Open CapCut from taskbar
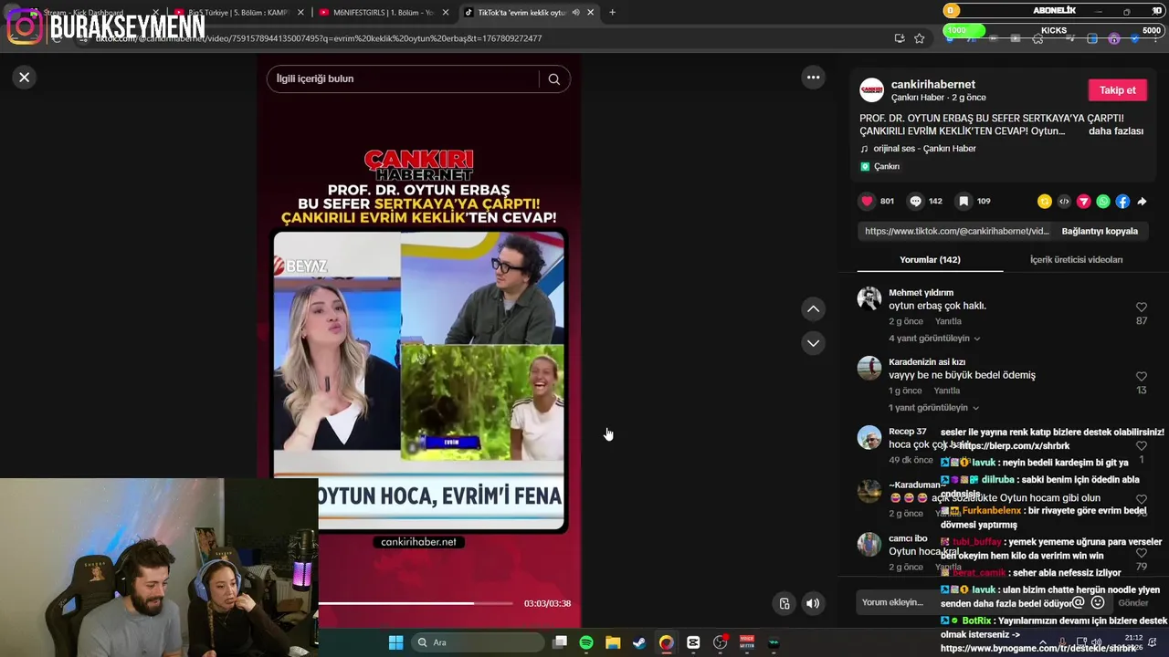This screenshot has width=1169, height=657. coord(693,642)
